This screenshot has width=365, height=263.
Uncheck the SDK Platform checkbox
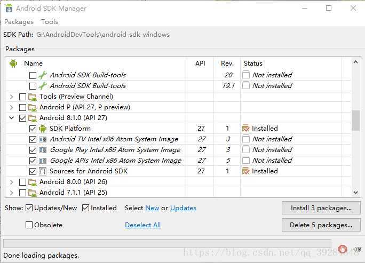(33, 129)
